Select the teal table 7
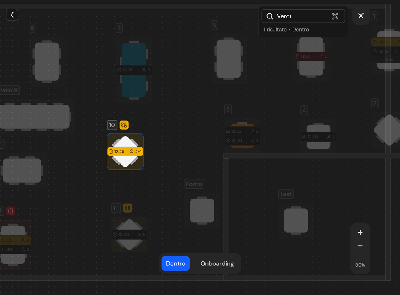 pyautogui.click(x=134, y=70)
